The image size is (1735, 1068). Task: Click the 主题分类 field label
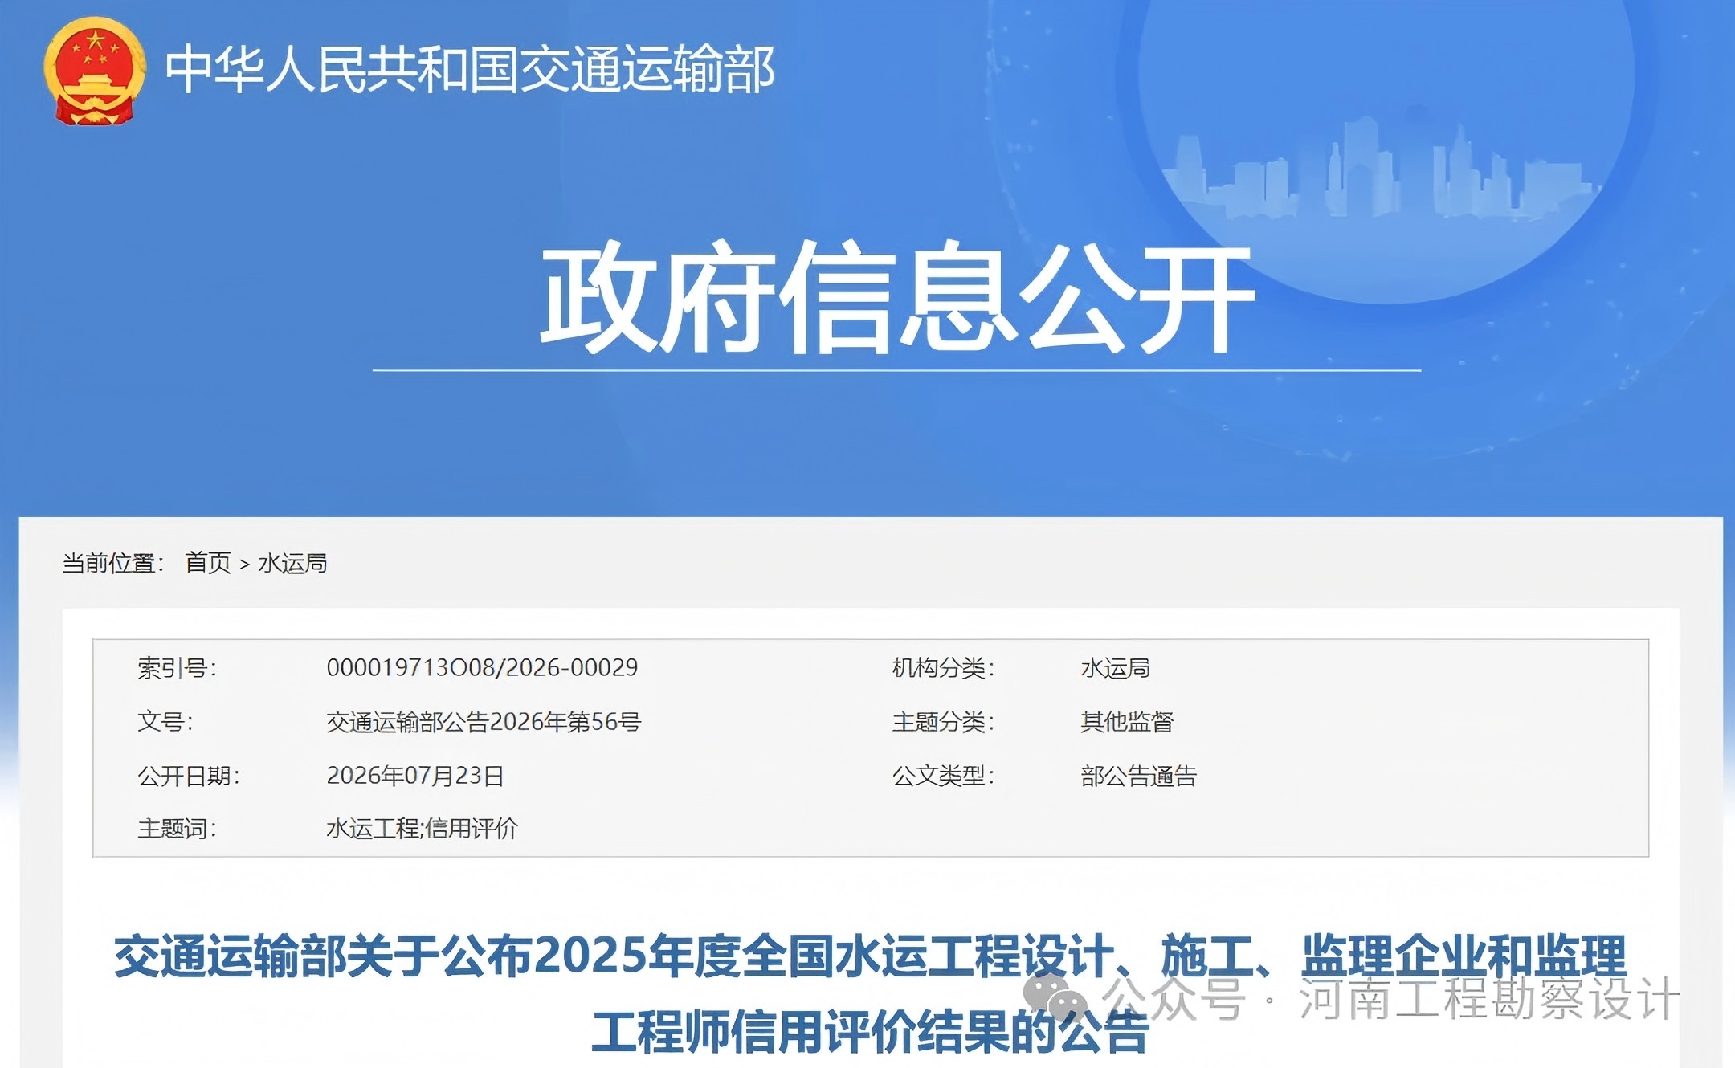coord(943,722)
